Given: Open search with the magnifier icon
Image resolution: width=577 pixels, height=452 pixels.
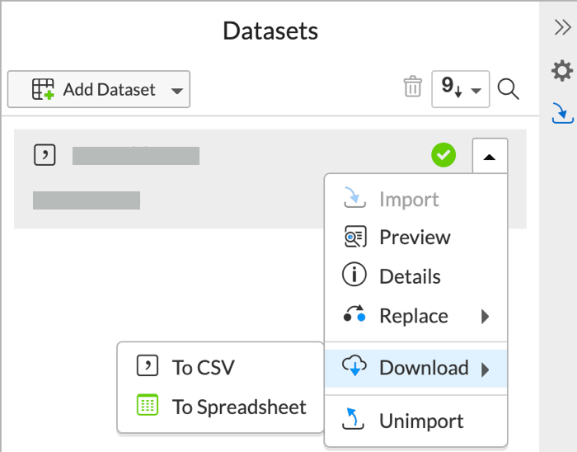Looking at the screenshot, I should (509, 89).
